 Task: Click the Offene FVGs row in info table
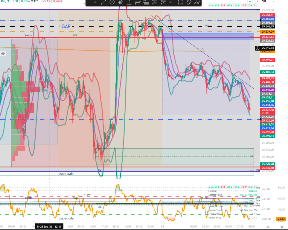233,218
